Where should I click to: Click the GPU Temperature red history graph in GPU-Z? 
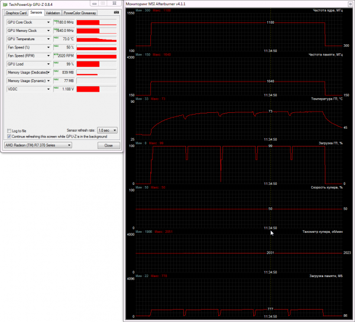pyautogui.click(x=96, y=39)
